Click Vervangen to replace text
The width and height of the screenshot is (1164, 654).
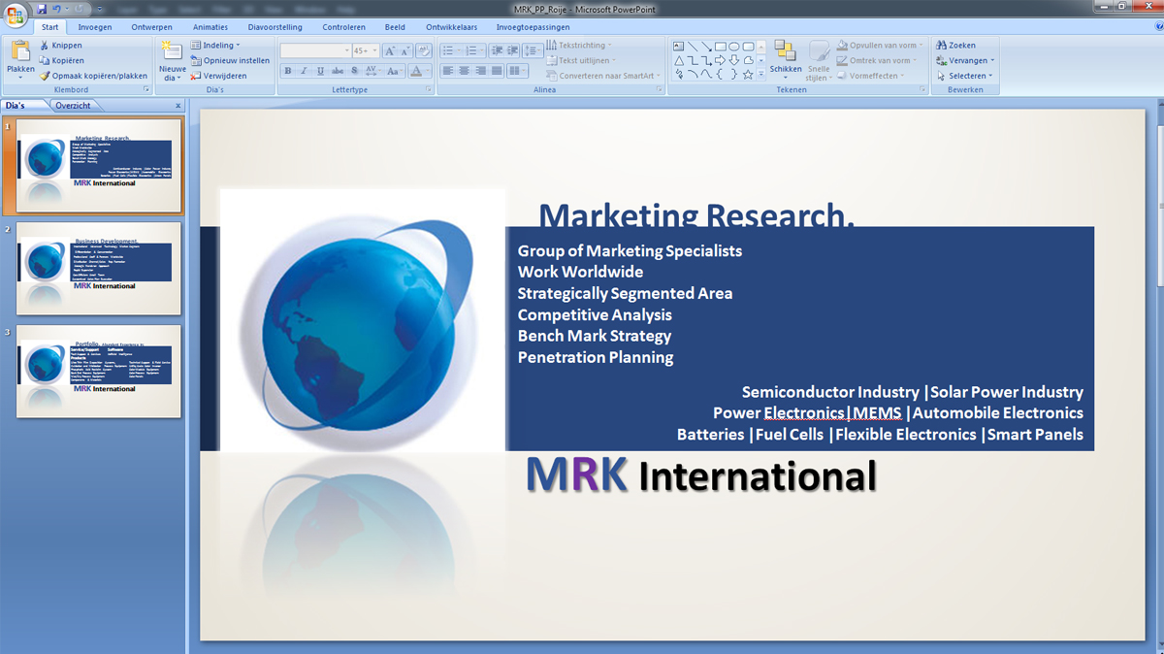point(965,60)
